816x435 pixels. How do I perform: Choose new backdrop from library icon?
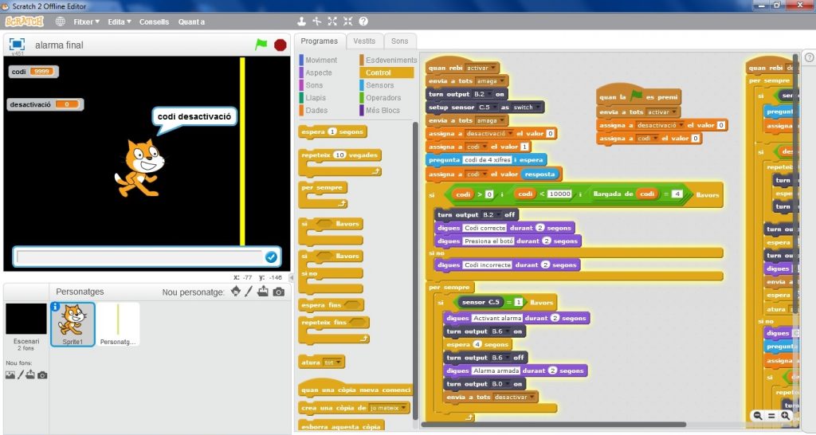tap(10, 375)
